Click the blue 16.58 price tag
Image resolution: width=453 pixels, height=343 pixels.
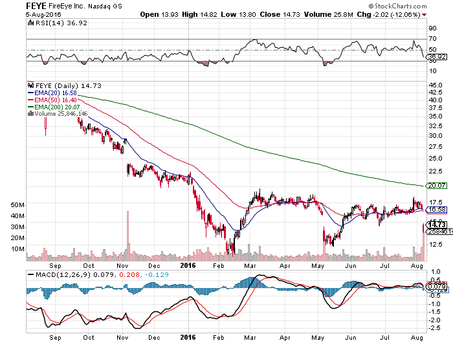click(437, 210)
